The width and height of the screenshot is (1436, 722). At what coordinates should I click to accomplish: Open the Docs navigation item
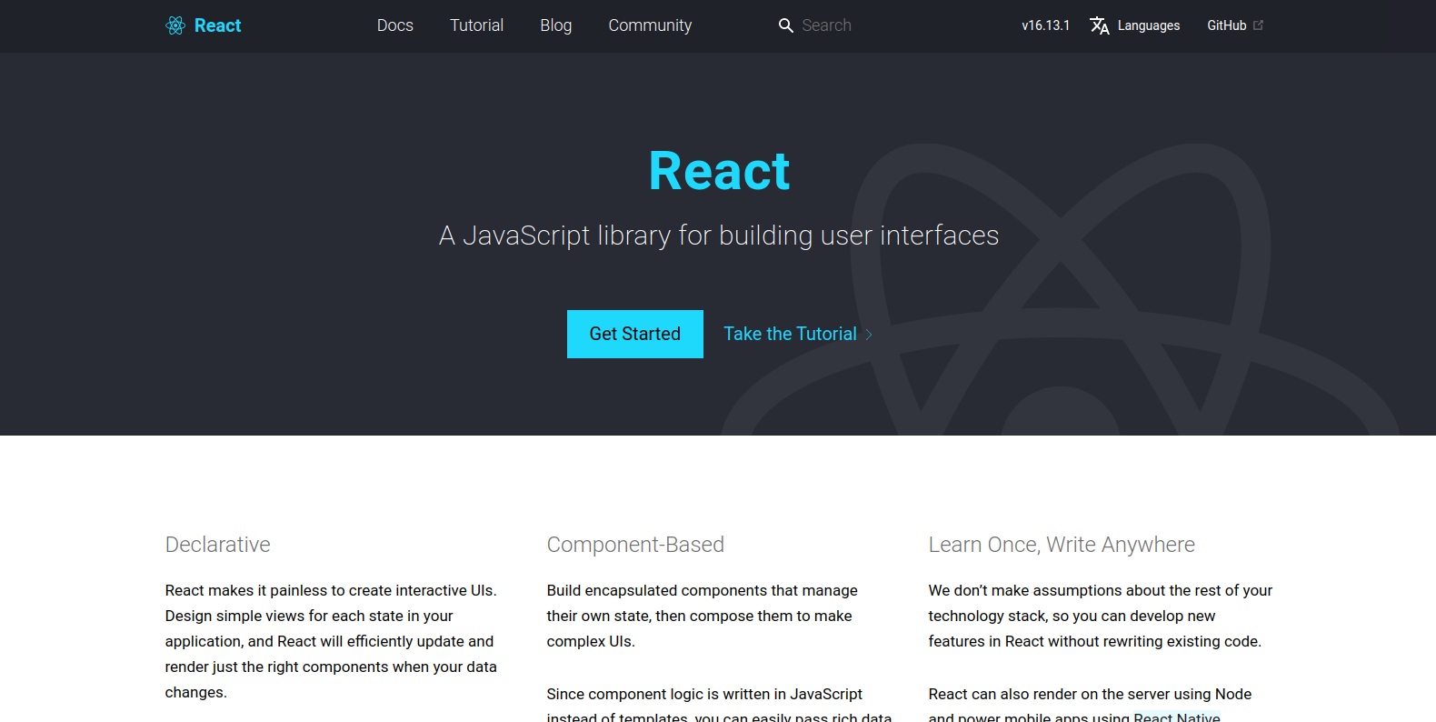(395, 25)
